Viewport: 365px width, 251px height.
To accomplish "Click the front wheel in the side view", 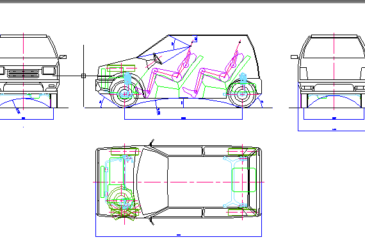I will [x=124, y=94].
